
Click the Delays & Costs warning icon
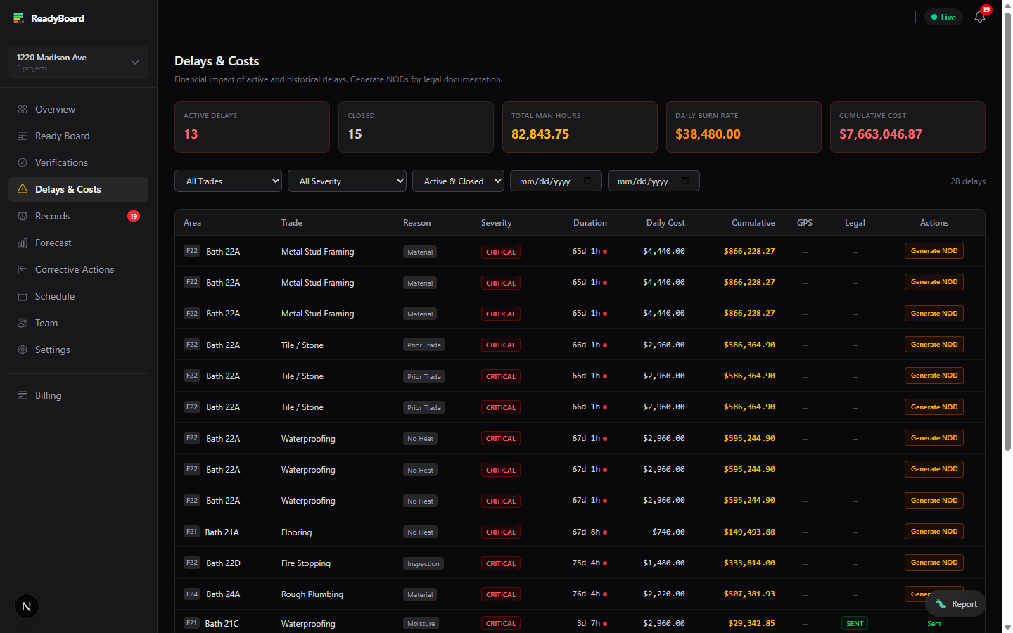click(23, 189)
